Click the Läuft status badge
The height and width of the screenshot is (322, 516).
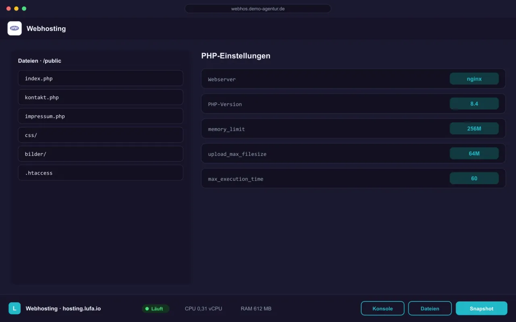(x=156, y=309)
